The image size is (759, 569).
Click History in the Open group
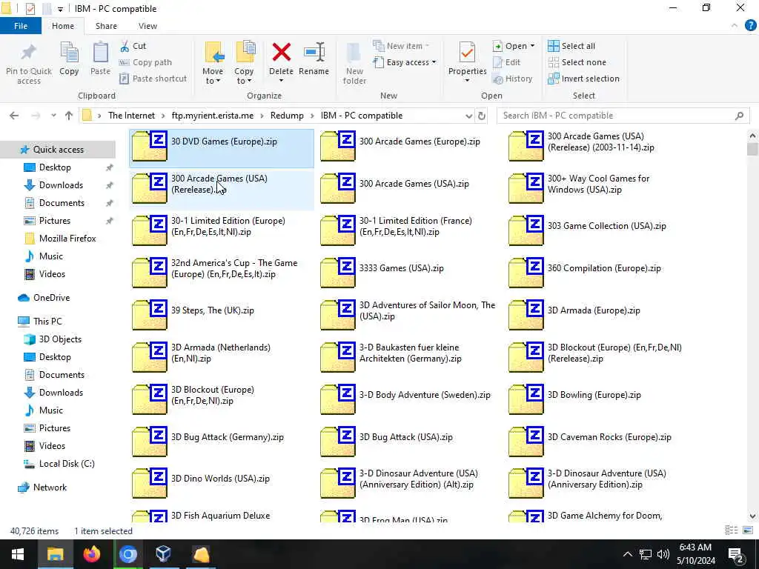(x=512, y=79)
